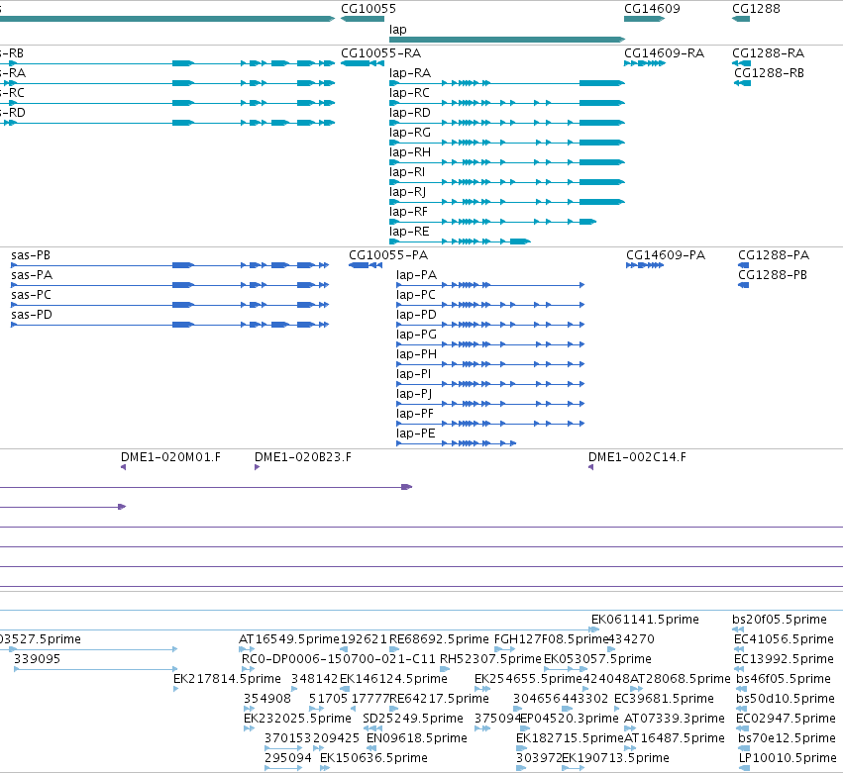
Task: Select the CG10055 gene label
Action: click(369, 9)
